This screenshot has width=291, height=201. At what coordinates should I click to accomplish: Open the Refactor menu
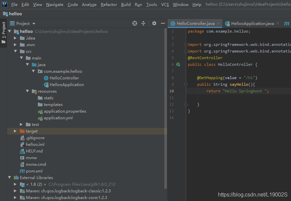click(x=109, y=4)
